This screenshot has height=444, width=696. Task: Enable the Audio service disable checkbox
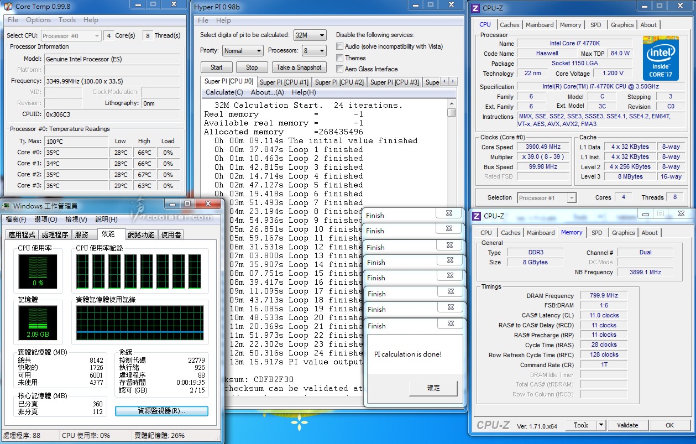pyautogui.click(x=340, y=46)
